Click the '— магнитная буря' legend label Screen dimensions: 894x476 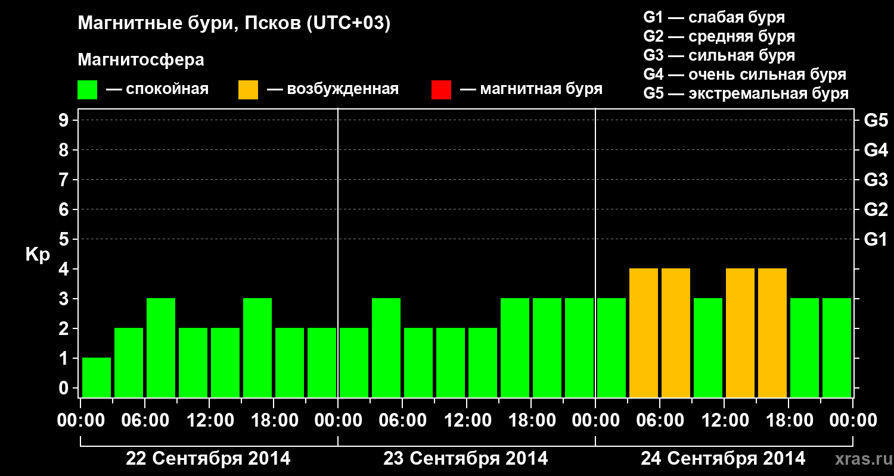(532, 89)
